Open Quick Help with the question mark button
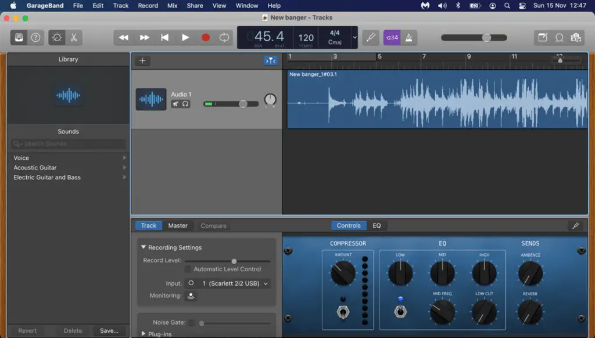Image resolution: width=595 pixels, height=338 pixels. pos(35,38)
